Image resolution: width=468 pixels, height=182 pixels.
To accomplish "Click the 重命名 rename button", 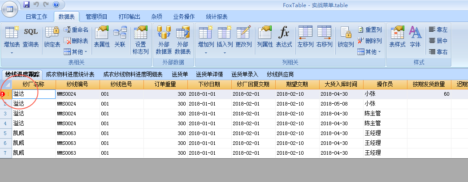I will point(76,30).
